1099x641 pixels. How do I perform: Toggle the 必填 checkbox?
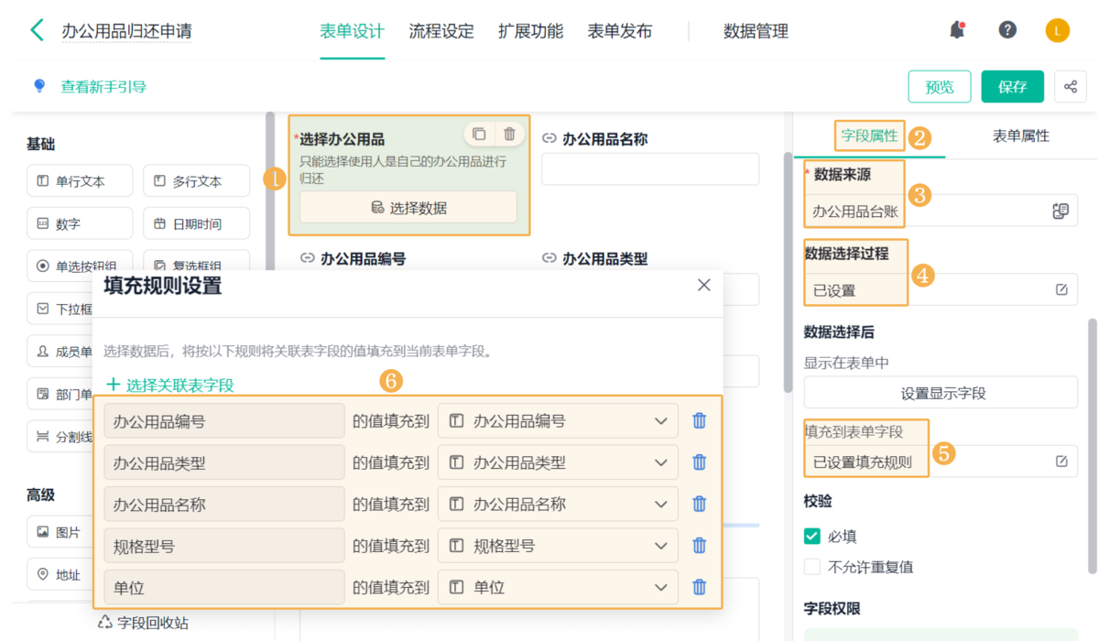[811, 537]
